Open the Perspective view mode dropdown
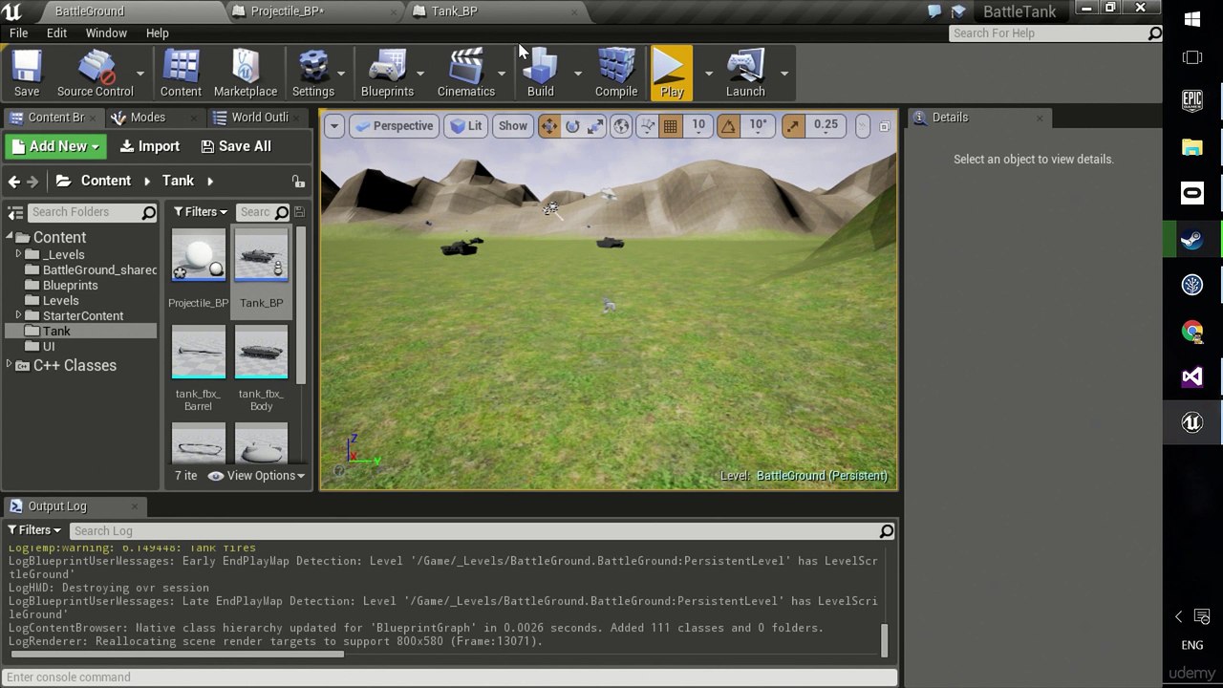This screenshot has width=1223, height=688. tap(393, 126)
